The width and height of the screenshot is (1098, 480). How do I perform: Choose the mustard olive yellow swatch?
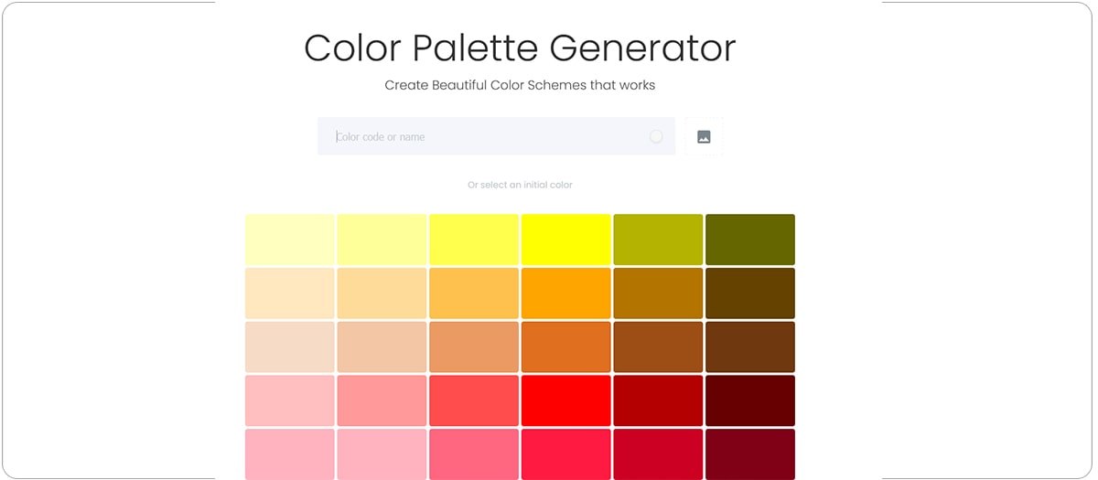coord(658,240)
